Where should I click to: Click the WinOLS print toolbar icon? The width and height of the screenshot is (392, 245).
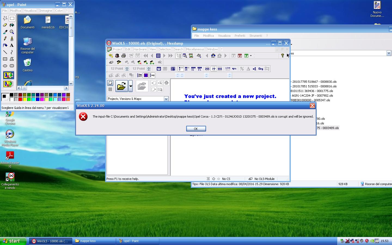pyautogui.click(x=124, y=56)
